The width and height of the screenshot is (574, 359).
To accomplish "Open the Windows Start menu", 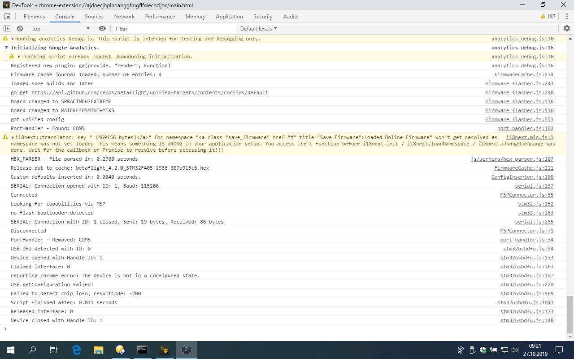I will pos(9,350).
